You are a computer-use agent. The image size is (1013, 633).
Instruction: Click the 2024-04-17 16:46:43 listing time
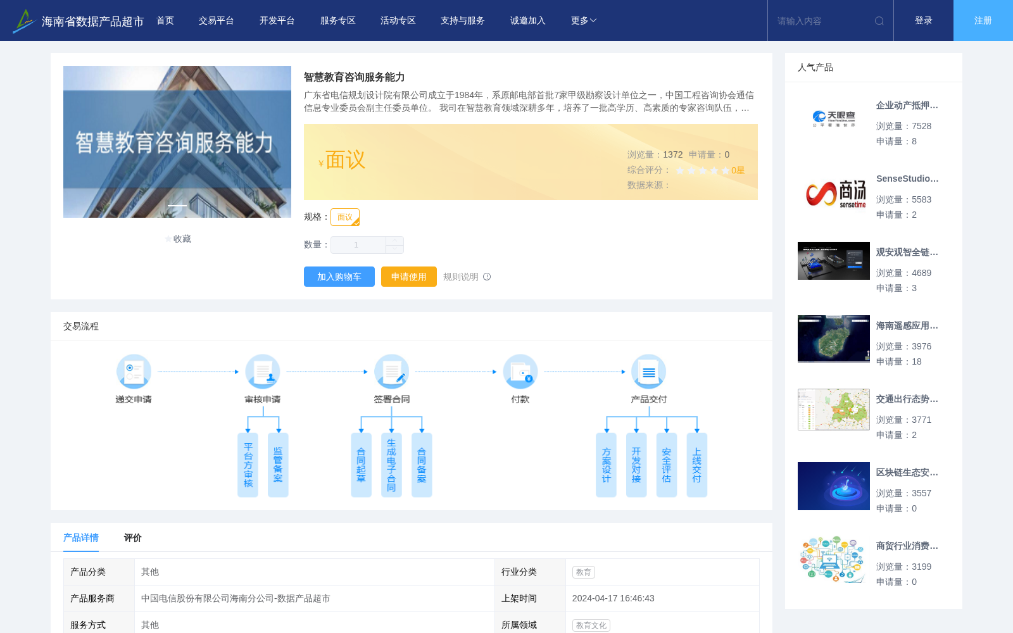pyautogui.click(x=613, y=598)
